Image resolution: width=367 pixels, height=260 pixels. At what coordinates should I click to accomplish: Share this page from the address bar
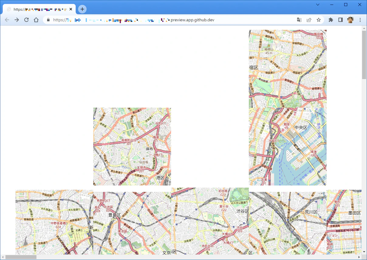pyautogui.click(x=309, y=20)
